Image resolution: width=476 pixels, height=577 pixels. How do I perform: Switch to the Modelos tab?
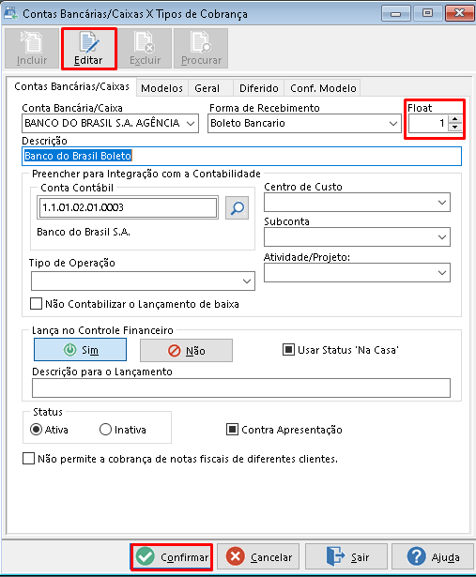click(162, 88)
